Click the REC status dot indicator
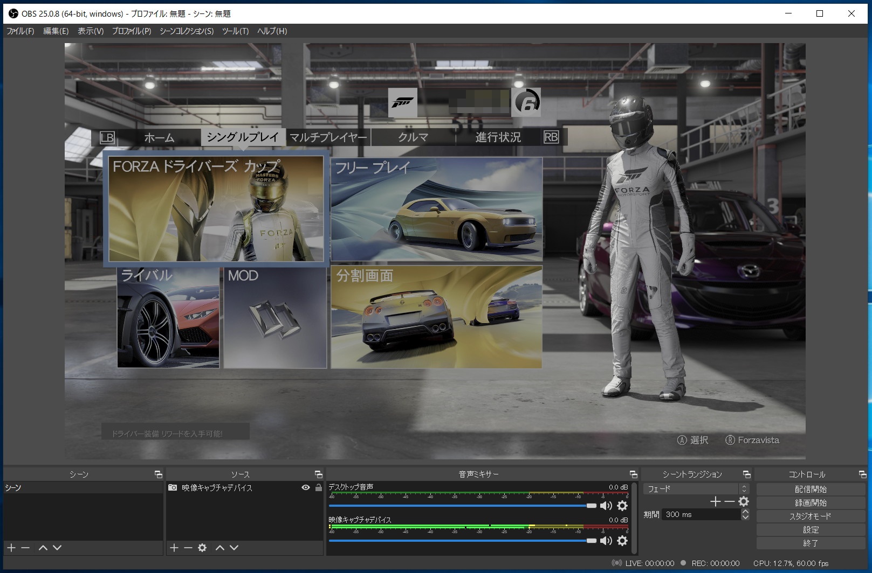 pyautogui.click(x=683, y=563)
